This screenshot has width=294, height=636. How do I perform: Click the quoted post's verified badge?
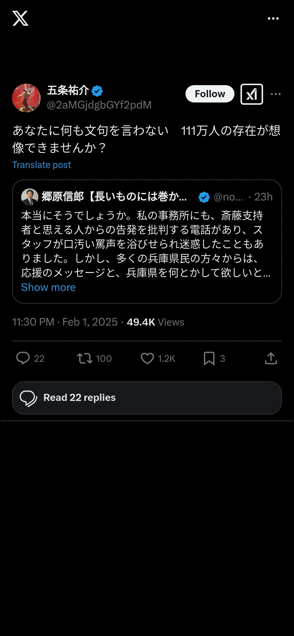click(204, 197)
